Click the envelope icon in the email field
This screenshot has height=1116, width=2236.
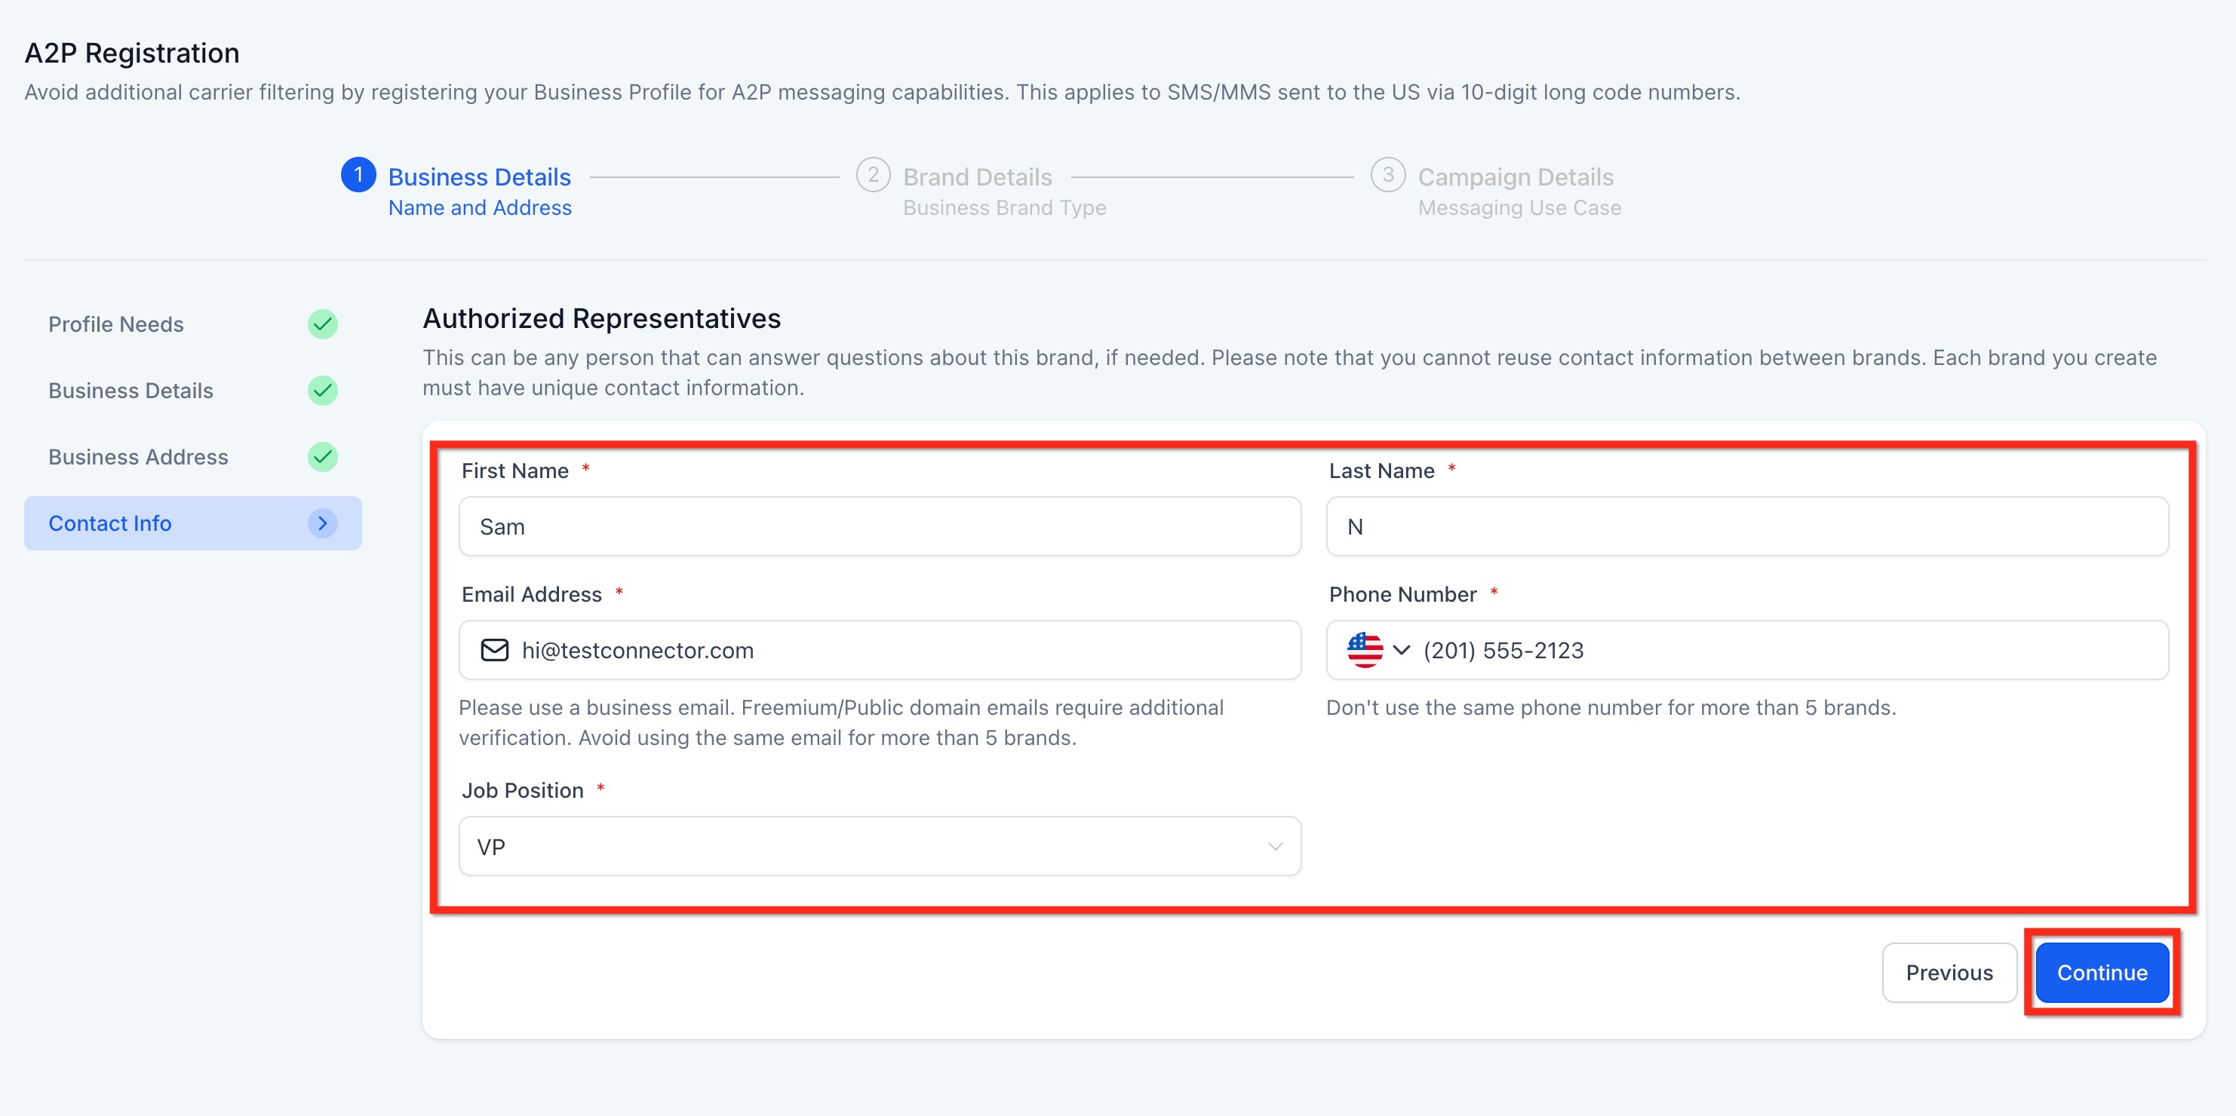(495, 650)
